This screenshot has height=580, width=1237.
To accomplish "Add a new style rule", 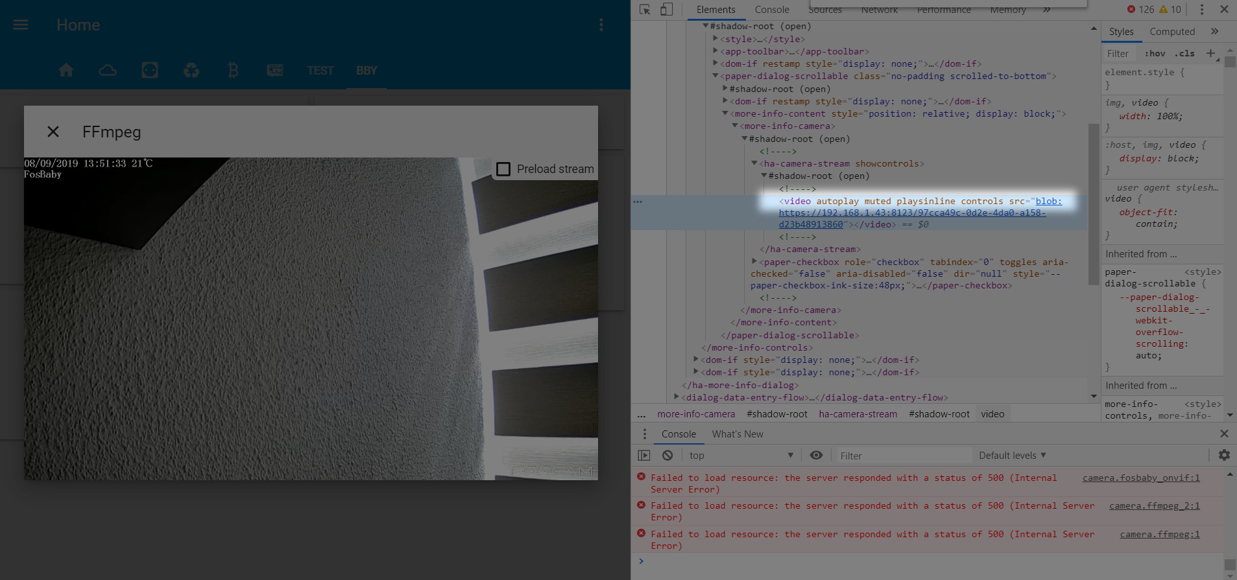I will click(x=1210, y=53).
